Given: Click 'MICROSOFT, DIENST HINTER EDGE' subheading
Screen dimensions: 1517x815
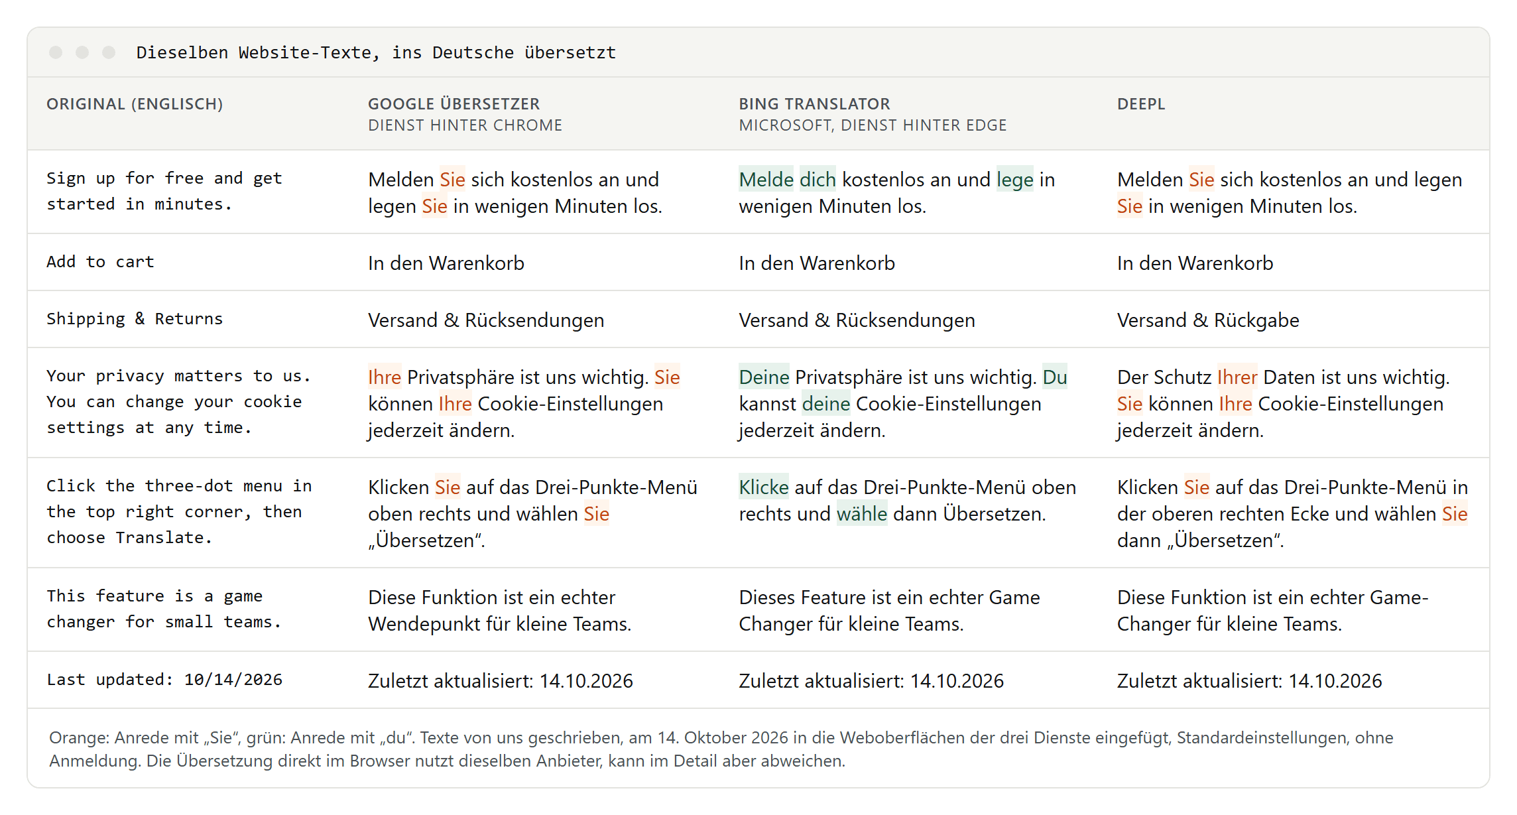Looking at the screenshot, I should (x=873, y=125).
